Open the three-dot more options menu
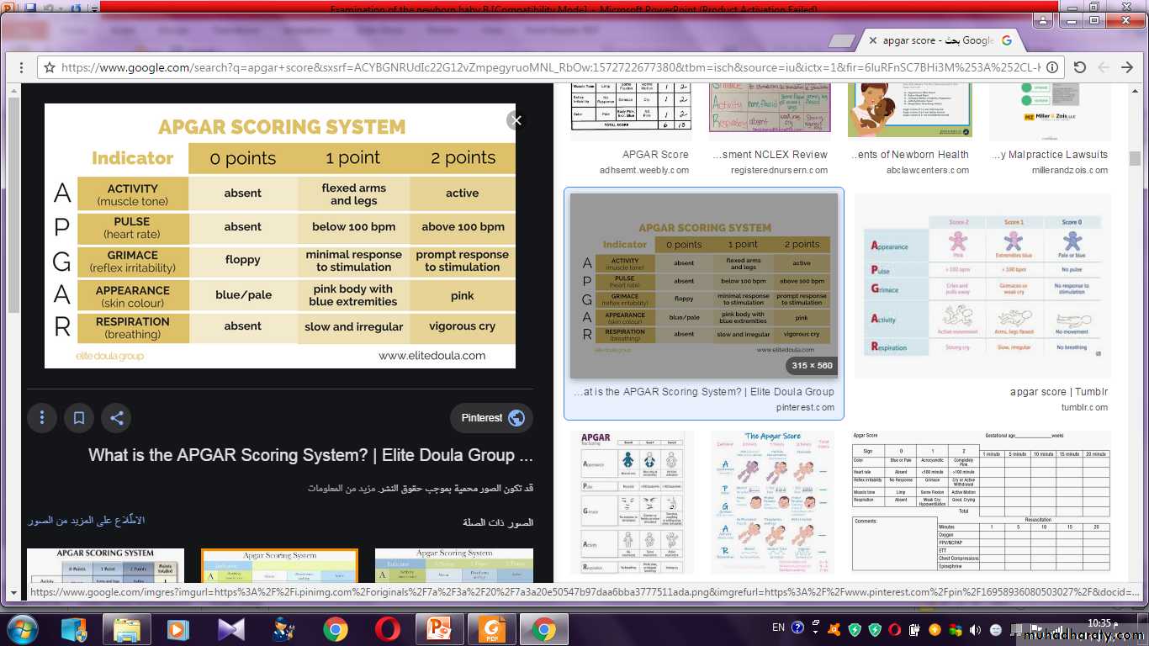Image resolution: width=1149 pixels, height=646 pixels. click(x=41, y=418)
